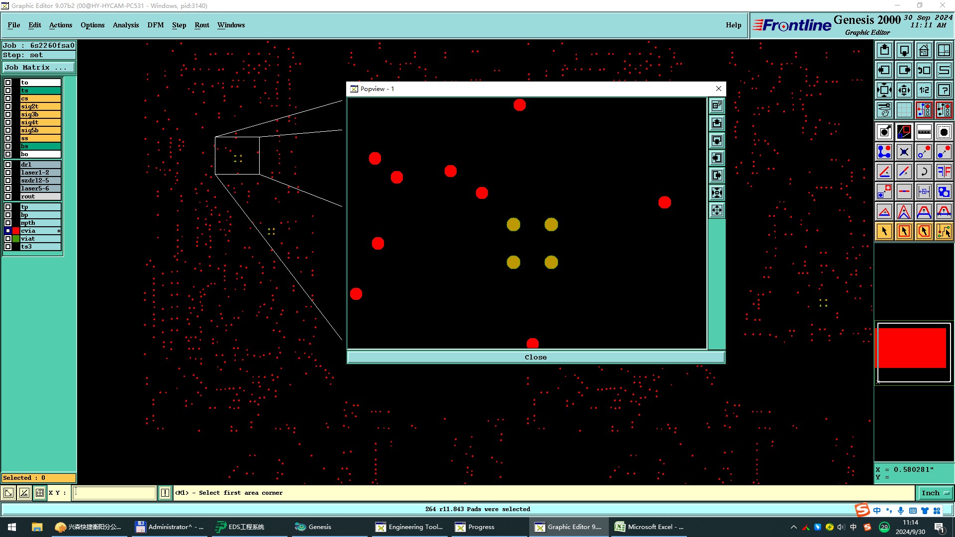Click the move up icon in Popview sidebar
The width and height of the screenshot is (955, 537).
[717, 123]
